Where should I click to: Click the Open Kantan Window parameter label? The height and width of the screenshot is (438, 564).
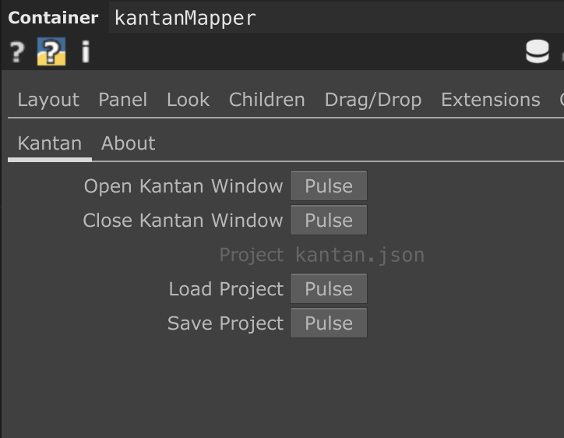(x=183, y=186)
